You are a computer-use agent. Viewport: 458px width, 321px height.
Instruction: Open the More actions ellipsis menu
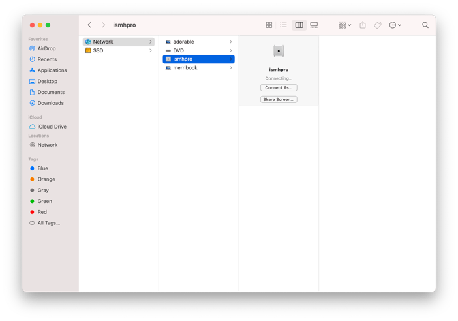pyautogui.click(x=395, y=25)
